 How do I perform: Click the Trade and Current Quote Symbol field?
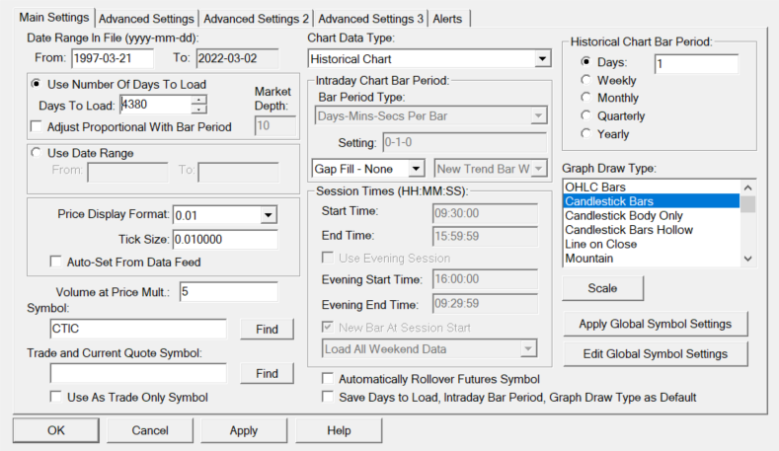pyautogui.click(x=138, y=373)
